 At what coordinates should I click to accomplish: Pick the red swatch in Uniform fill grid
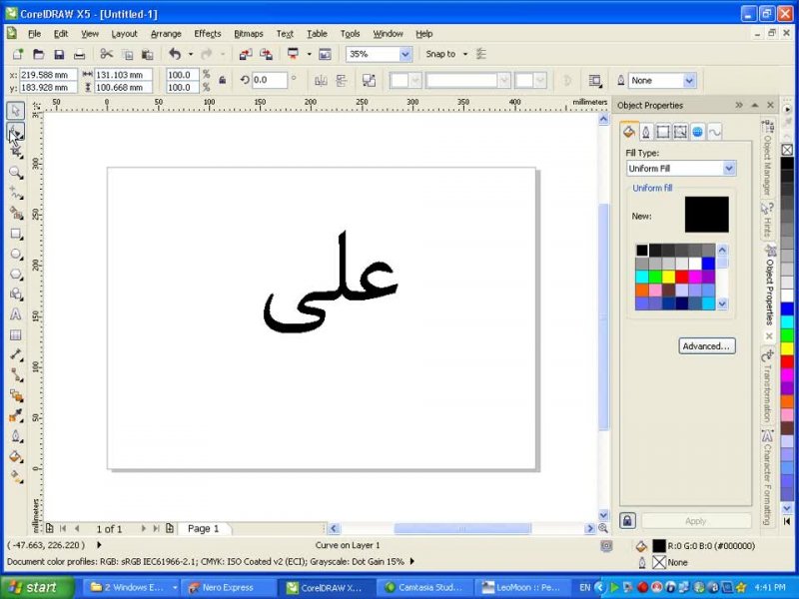(682, 277)
